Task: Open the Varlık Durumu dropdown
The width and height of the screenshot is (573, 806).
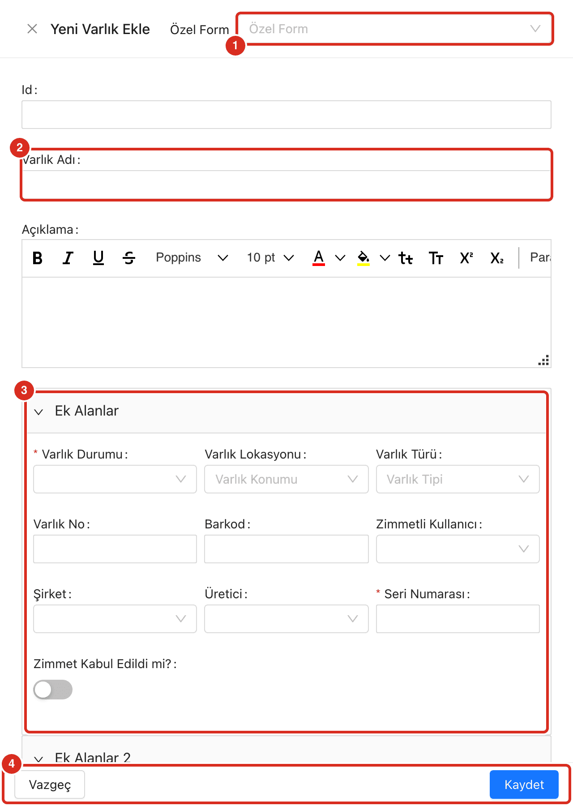Action: coord(115,479)
